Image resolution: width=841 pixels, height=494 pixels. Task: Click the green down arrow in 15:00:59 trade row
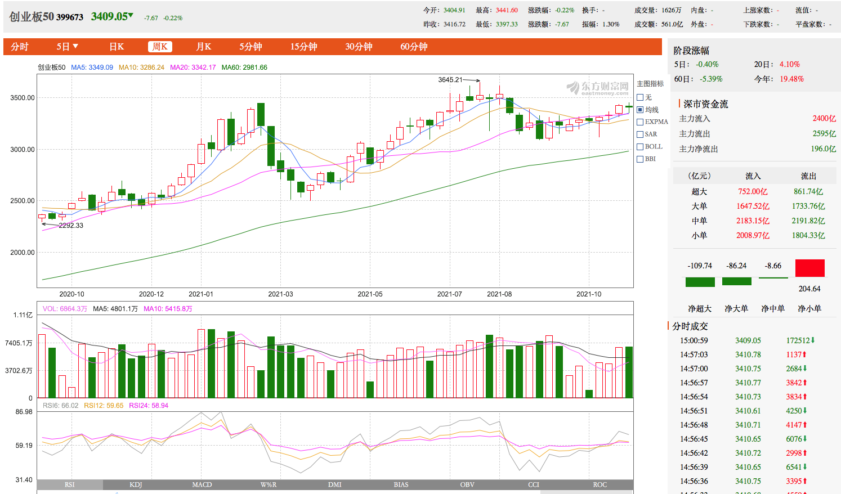click(813, 340)
